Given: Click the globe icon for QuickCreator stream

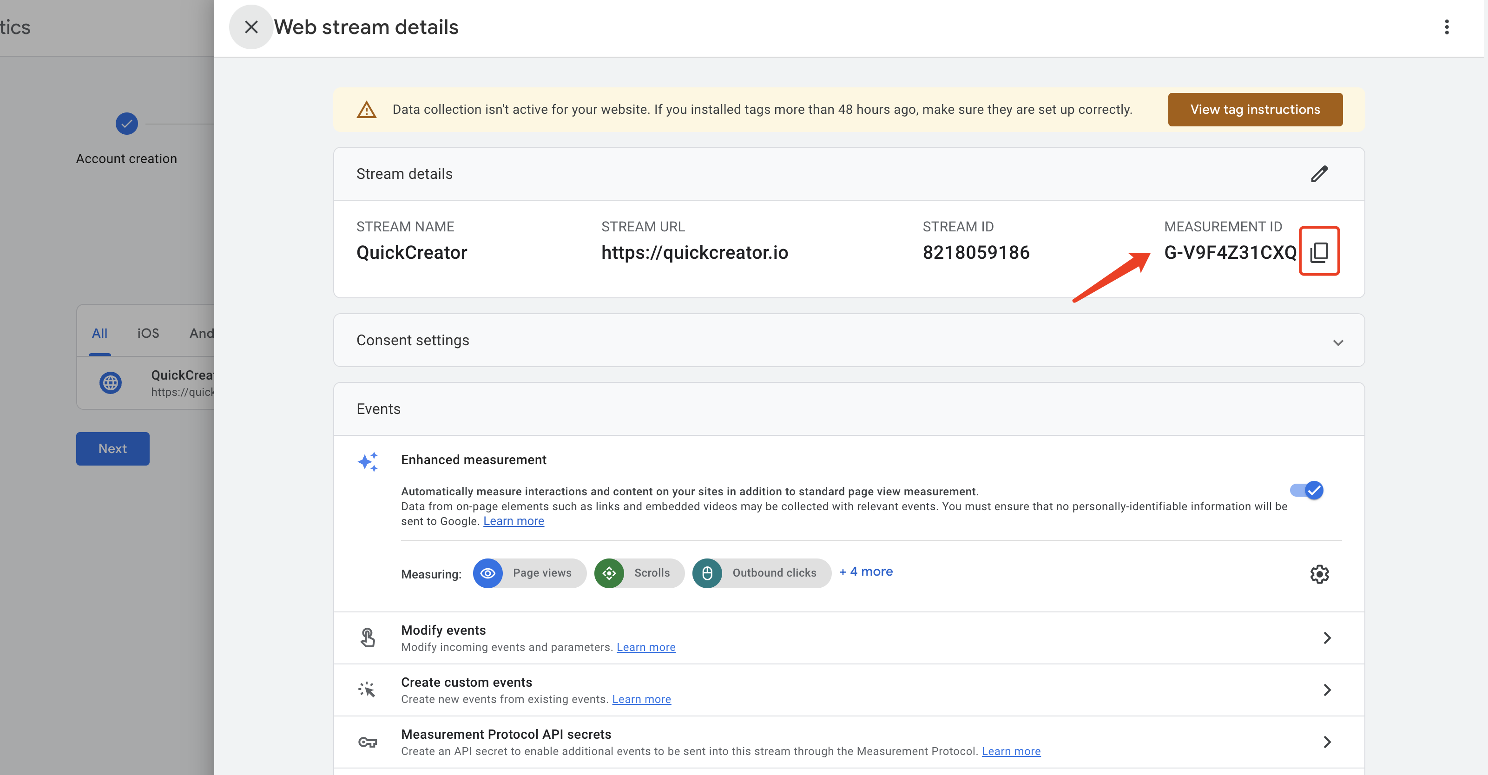Looking at the screenshot, I should [110, 382].
